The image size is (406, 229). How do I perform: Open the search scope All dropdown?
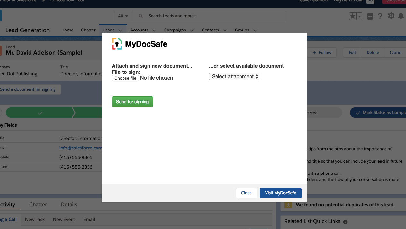123,16
